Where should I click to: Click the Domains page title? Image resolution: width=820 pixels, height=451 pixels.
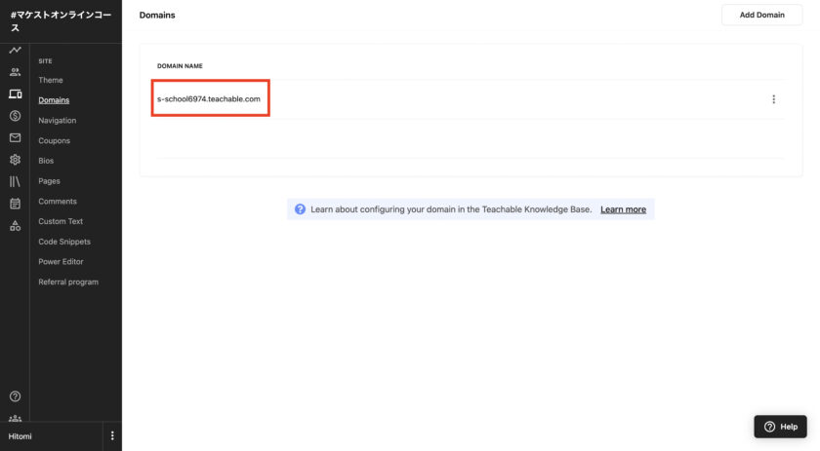click(x=157, y=16)
